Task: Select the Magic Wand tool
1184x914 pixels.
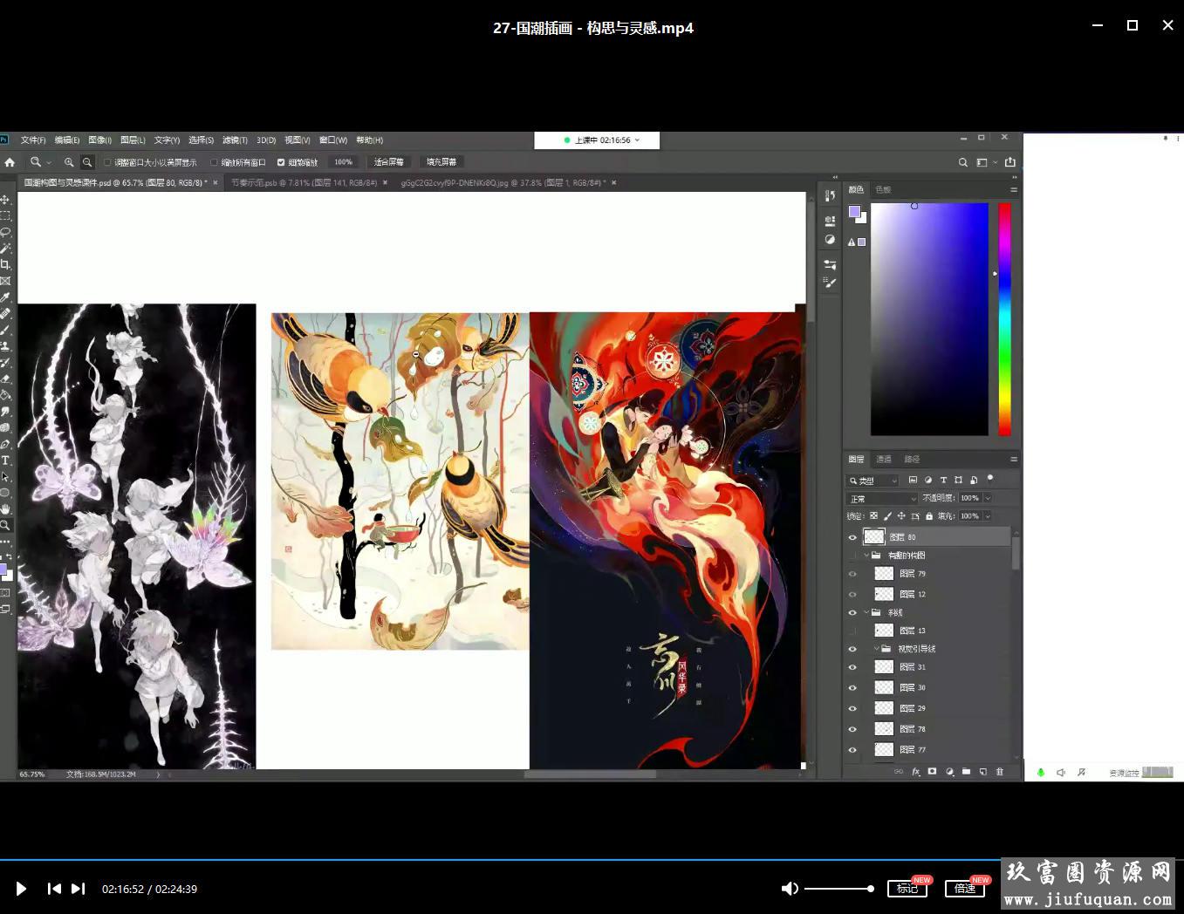Action: (5, 249)
